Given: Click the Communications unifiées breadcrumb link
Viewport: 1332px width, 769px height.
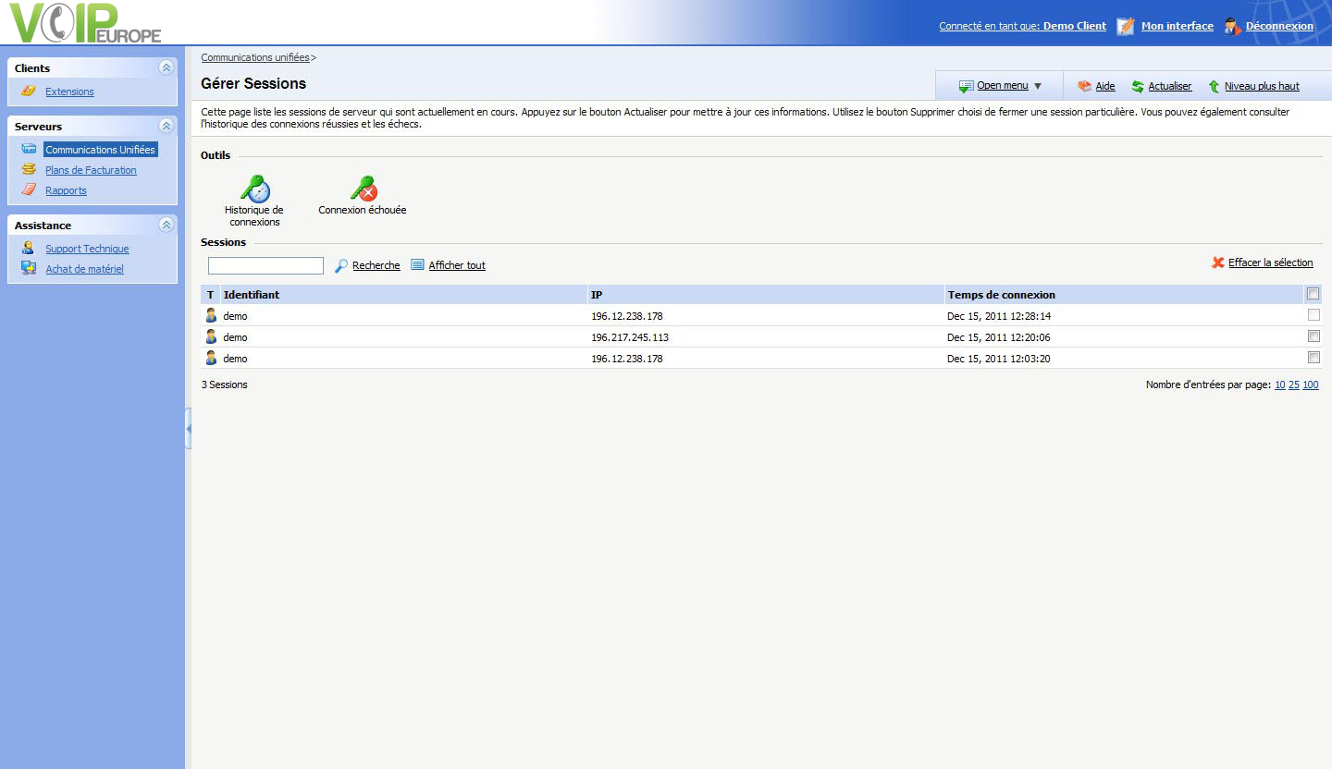Looking at the screenshot, I should tap(255, 57).
